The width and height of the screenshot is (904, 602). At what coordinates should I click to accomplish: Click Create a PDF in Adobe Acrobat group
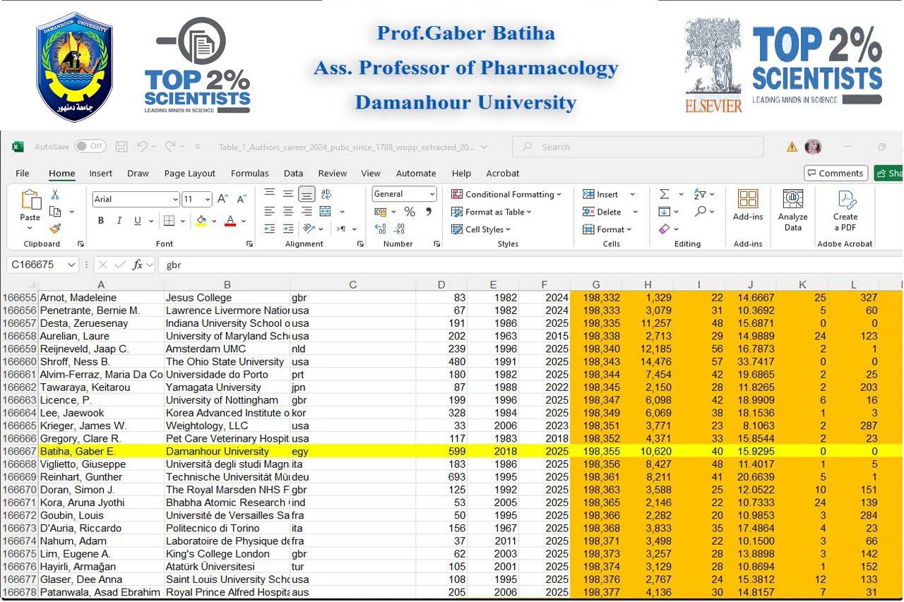pyautogui.click(x=845, y=210)
